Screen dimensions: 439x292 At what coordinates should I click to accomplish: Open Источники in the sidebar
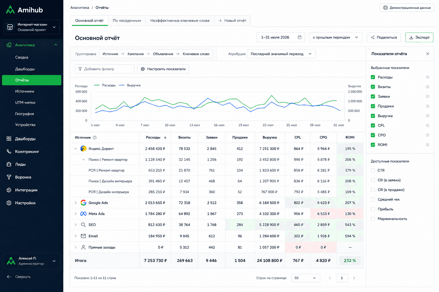[25, 91]
